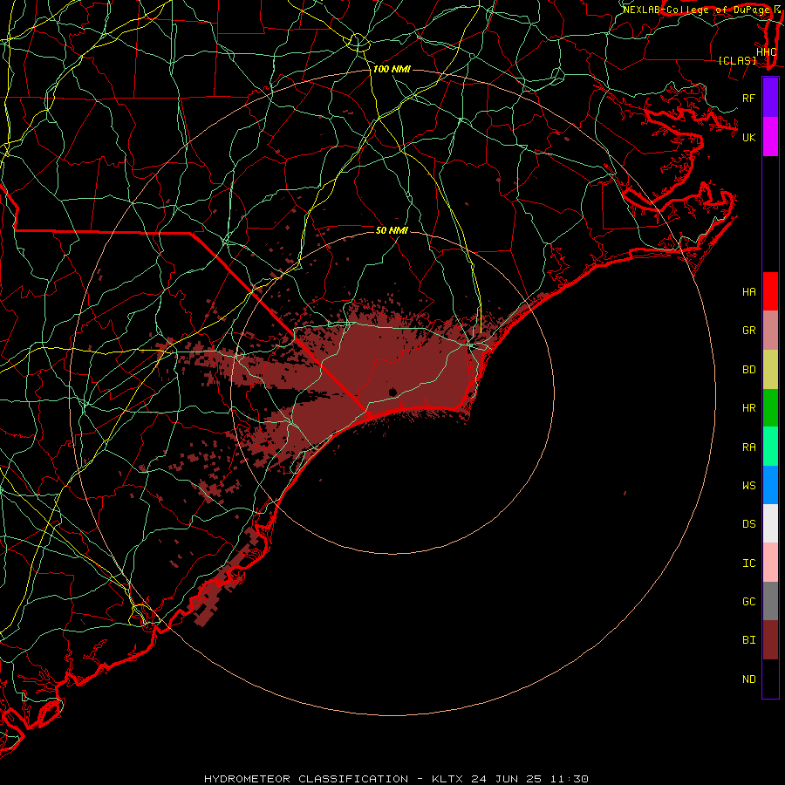The width and height of the screenshot is (785, 785).
Task: Click the 100 NMI range ring label
Action: click(x=392, y=69)
